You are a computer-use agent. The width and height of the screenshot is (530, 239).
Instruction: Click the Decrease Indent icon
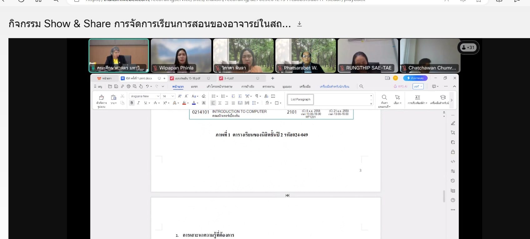pos(233,96)
